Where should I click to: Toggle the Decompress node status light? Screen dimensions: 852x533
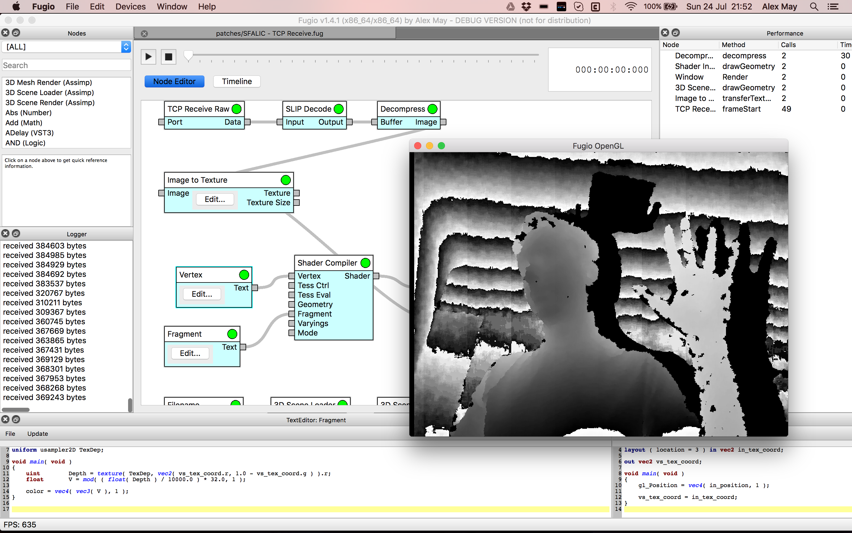tap(432, 109)
